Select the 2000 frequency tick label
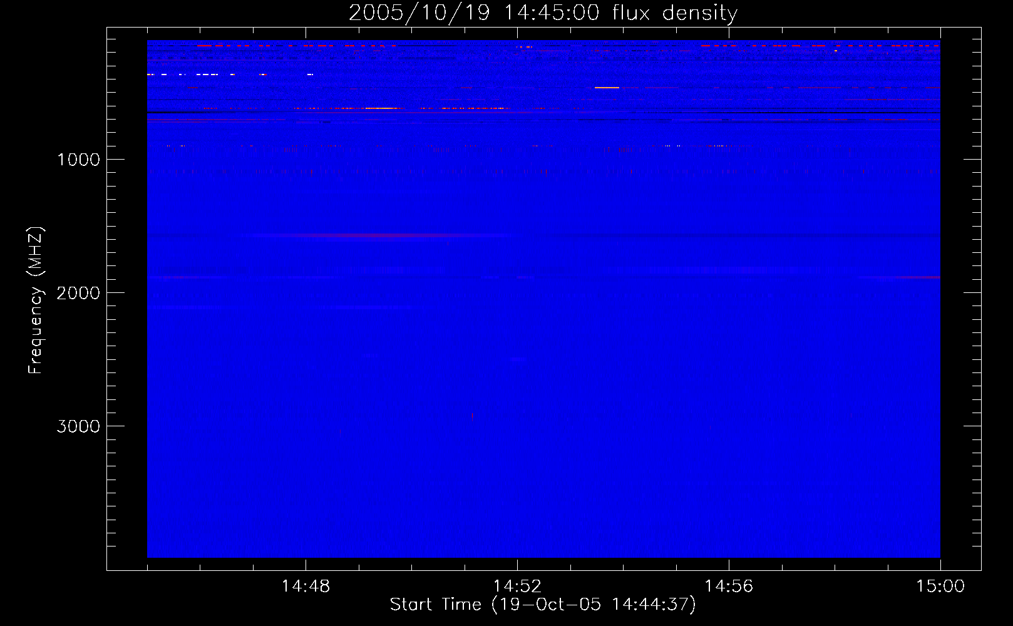The image size is (1013, 626). [78, 293]
